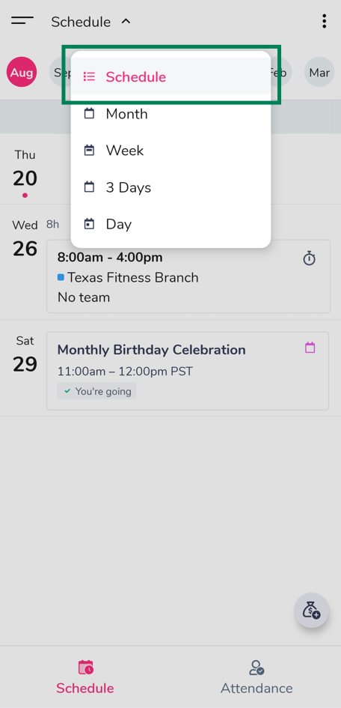Collapse the Schedule view dropdown chevron
341x708 pixels.
pos(126,21)
